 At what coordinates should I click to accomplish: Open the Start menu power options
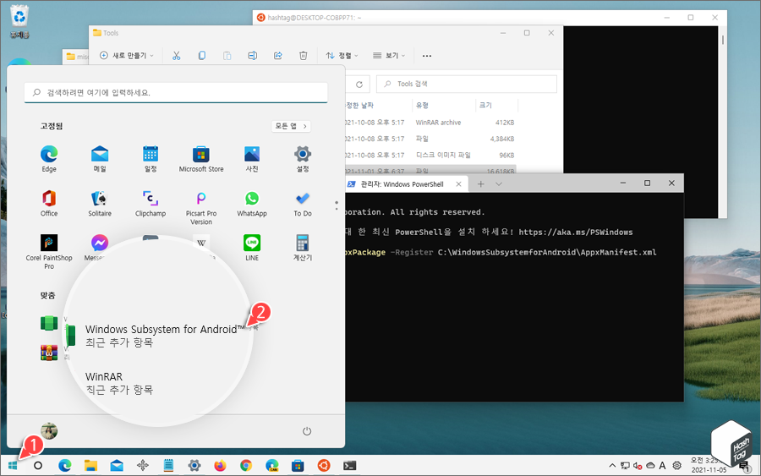pyautogui.click(x=307, y=431)
